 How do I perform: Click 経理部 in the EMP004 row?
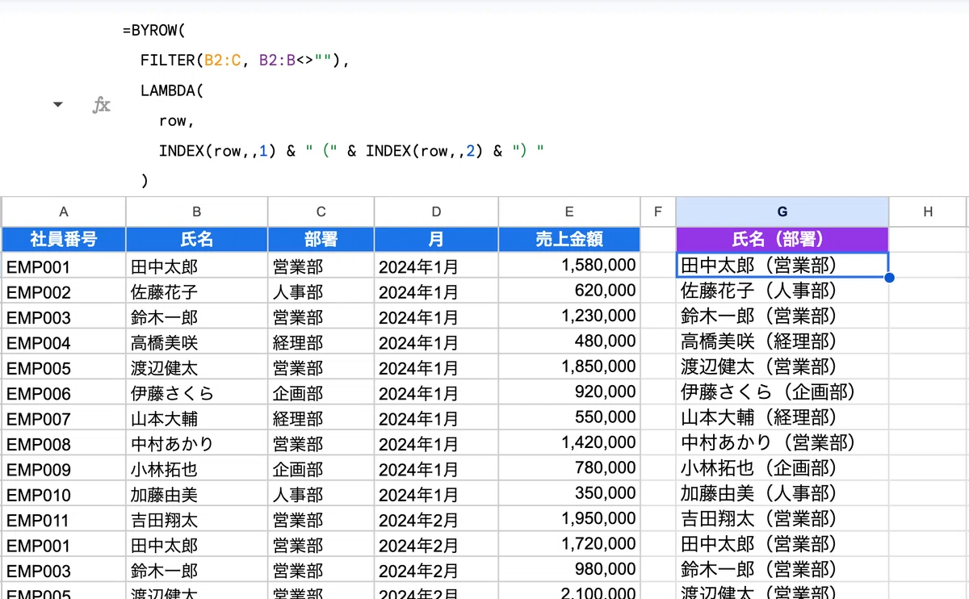pyautogui.click(x=321, y=342)
